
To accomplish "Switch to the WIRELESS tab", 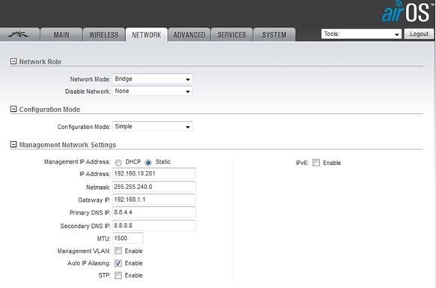I will [104, 34].
